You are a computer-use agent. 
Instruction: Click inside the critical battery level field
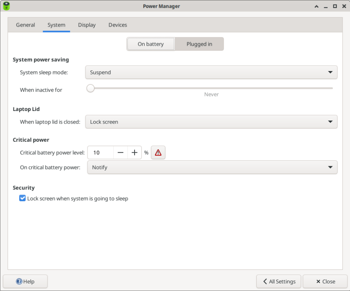[x=100, y=152]
